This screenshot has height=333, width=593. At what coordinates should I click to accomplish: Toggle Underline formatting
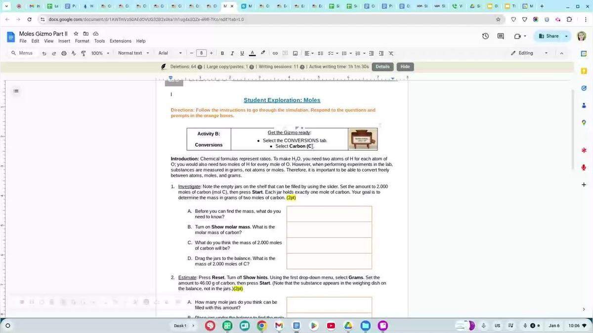[242, 53]
